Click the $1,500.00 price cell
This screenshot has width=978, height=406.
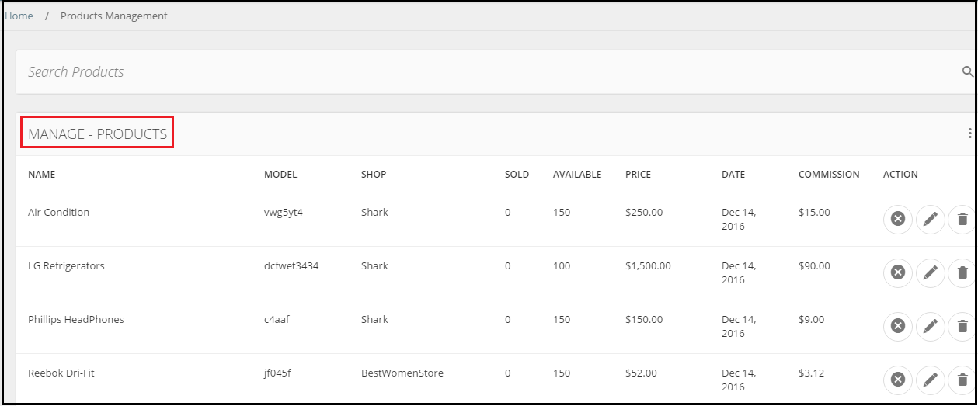648,266
